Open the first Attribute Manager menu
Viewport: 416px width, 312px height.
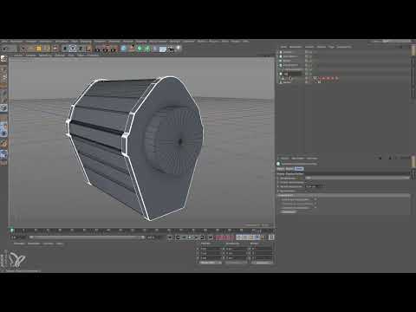[x=284, y=159]
